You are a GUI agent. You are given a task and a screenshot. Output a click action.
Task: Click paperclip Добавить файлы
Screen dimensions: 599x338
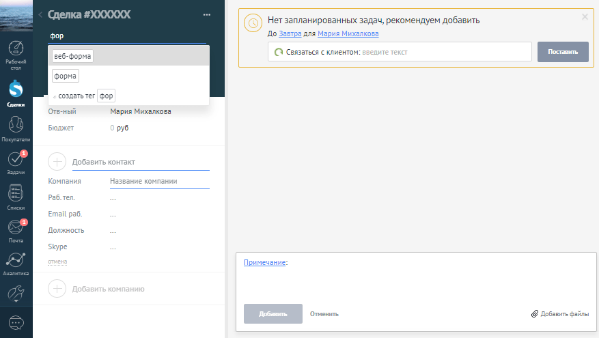point(560,314)
